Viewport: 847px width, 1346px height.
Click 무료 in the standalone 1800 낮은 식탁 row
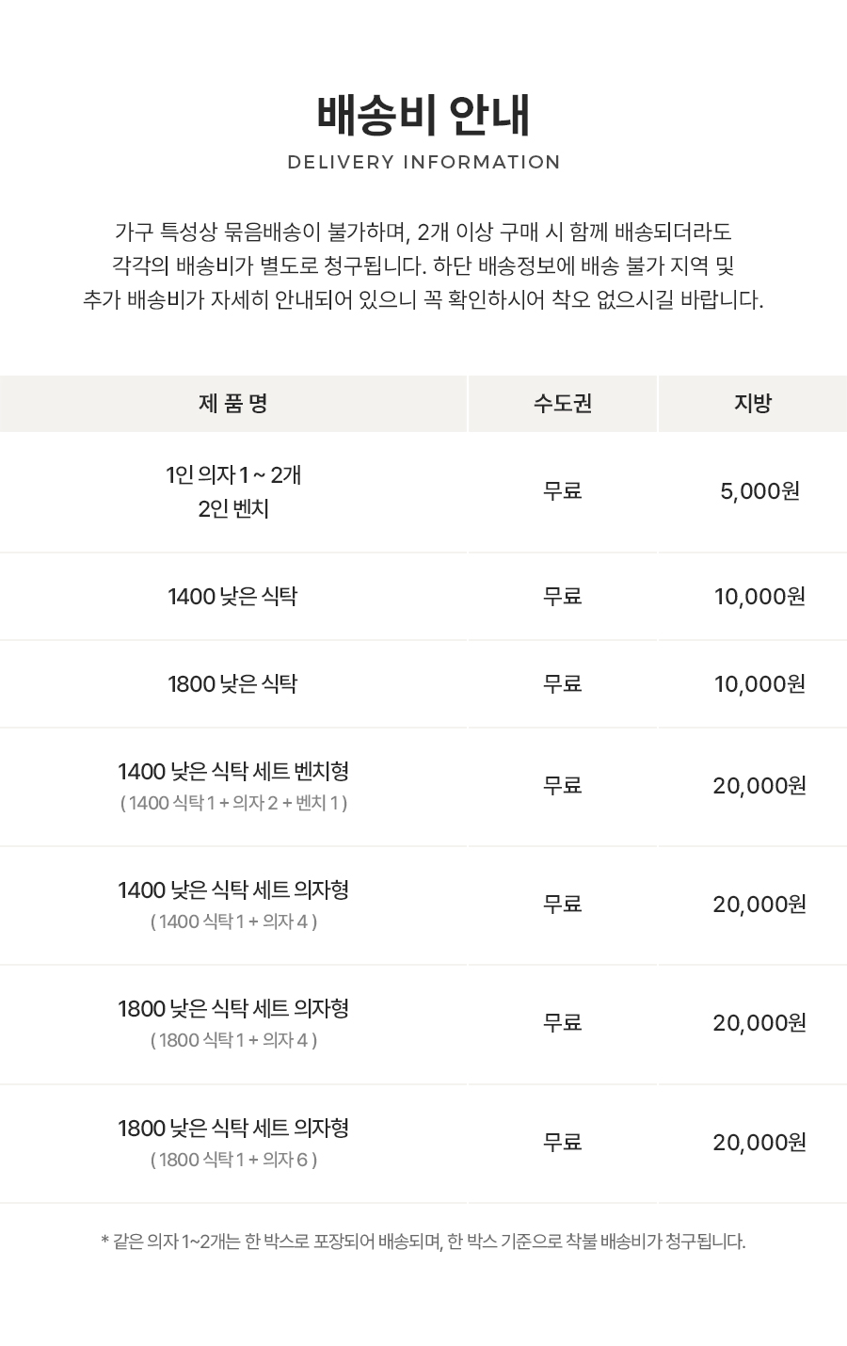563,684
